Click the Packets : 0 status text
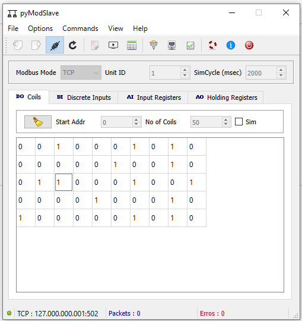Image resolution: width=302 pixels, height=321 pixels. tap(124, 313)
